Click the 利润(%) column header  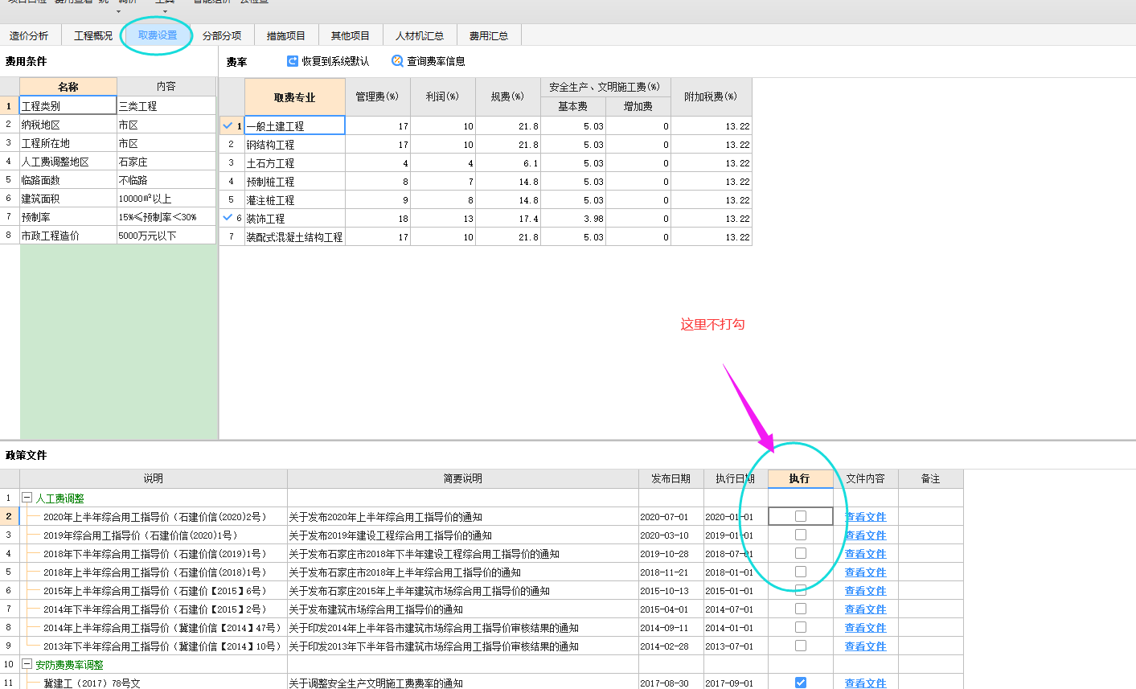(443, 96)
